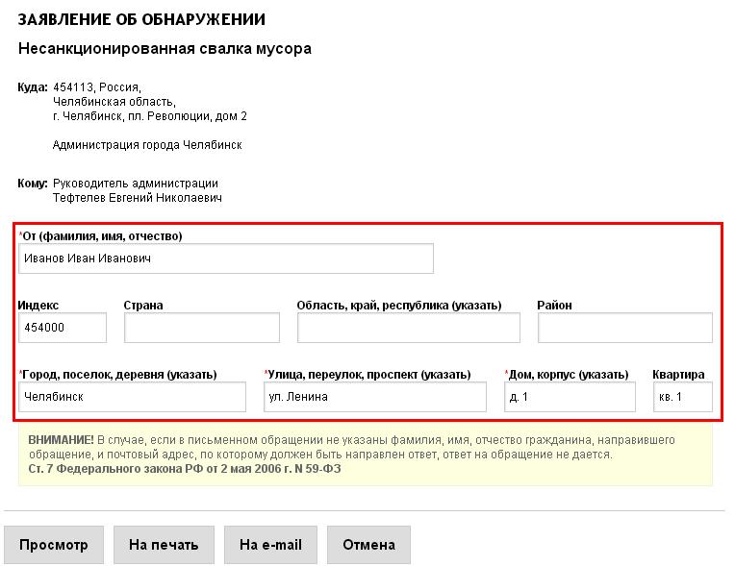Screen dimensions: 735x566
Task: Select the ВНИМАНИЕ! warning word
Action: [62, 440]
